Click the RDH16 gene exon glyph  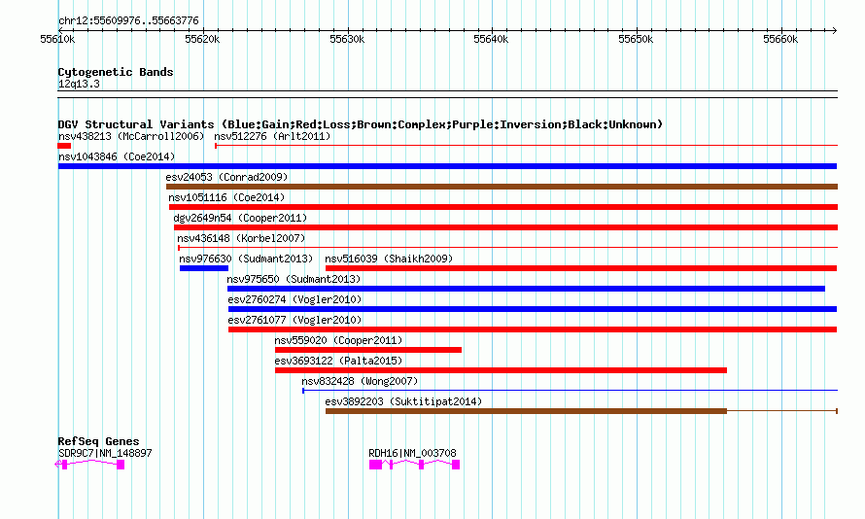(x=414, y=465)
